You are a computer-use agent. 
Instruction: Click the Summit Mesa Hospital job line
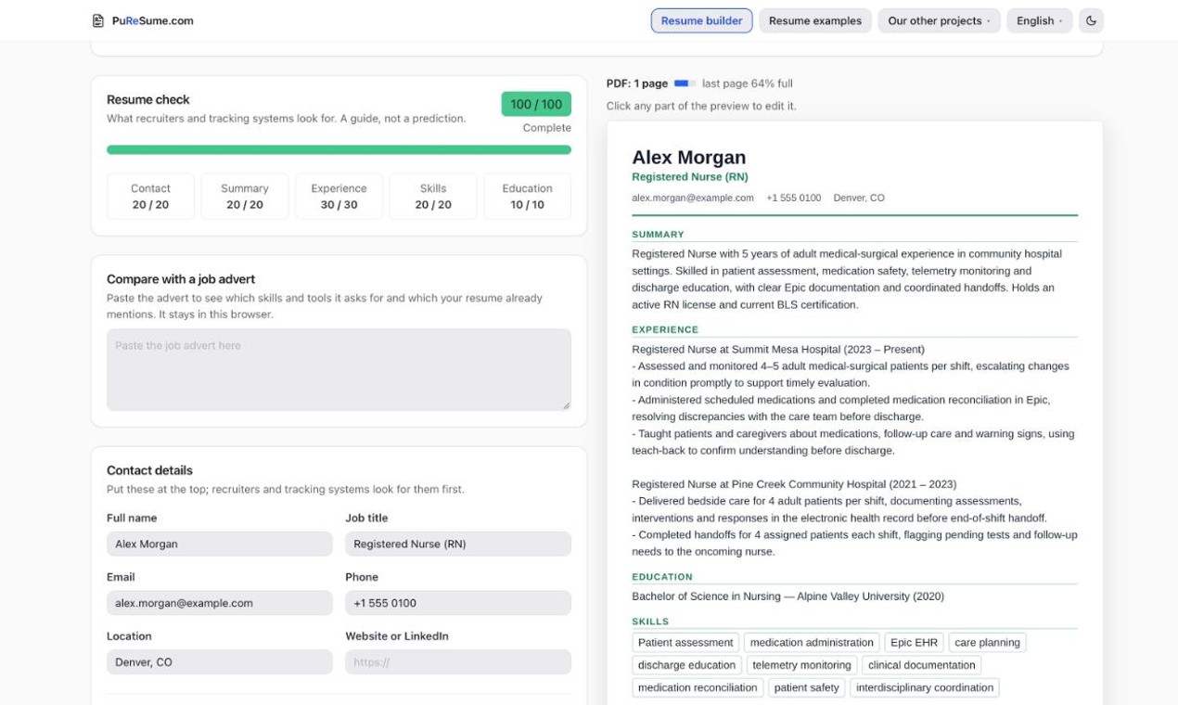(778, 350)
